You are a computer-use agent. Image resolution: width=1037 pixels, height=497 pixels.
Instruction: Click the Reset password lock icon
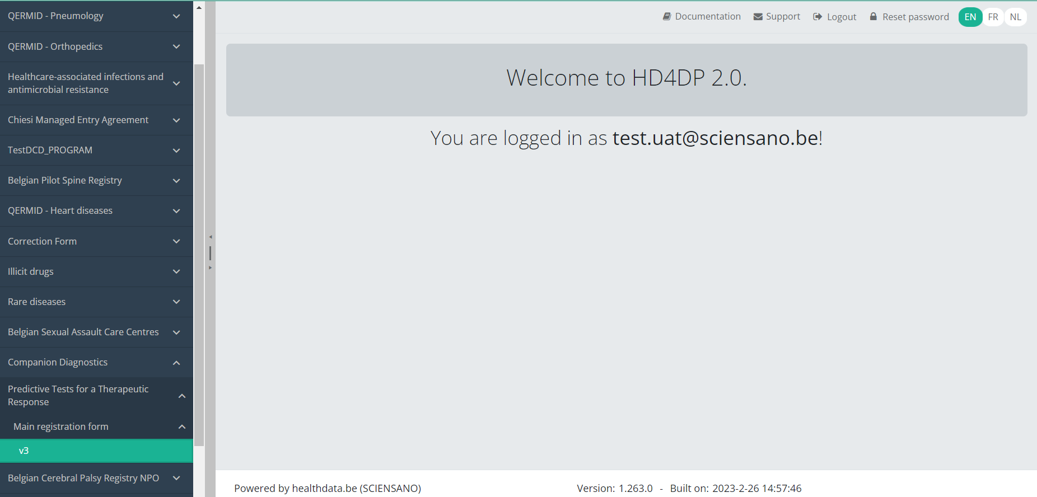pos(873,17)
